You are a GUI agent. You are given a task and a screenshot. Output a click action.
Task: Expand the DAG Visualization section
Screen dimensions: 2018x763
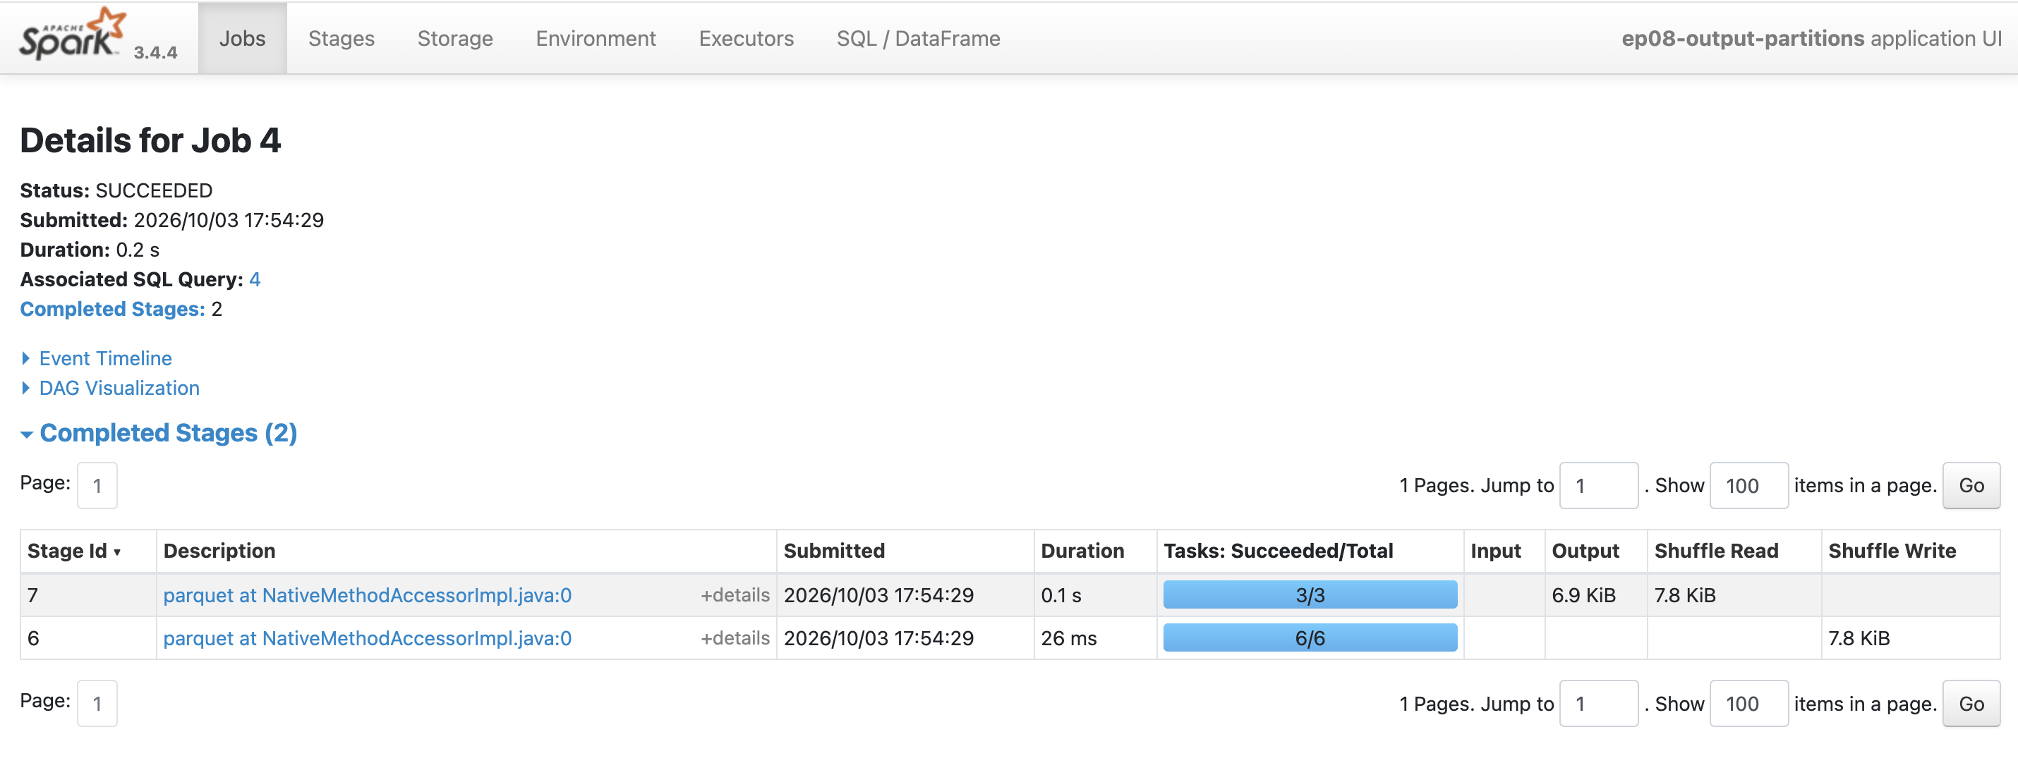(x=119, y=388)
